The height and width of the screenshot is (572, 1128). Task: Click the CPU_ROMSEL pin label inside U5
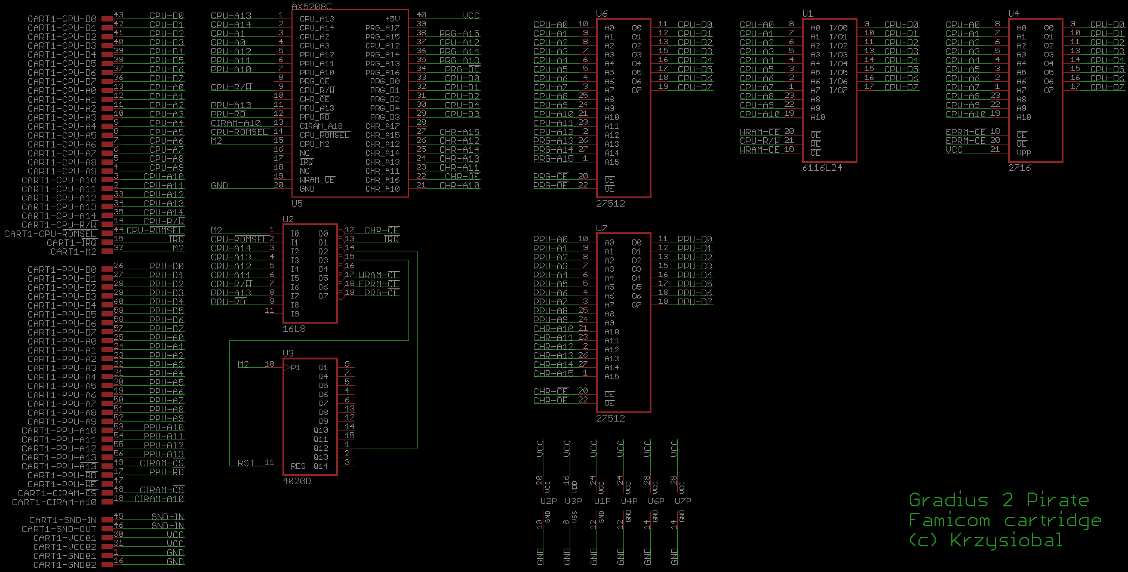324,136
